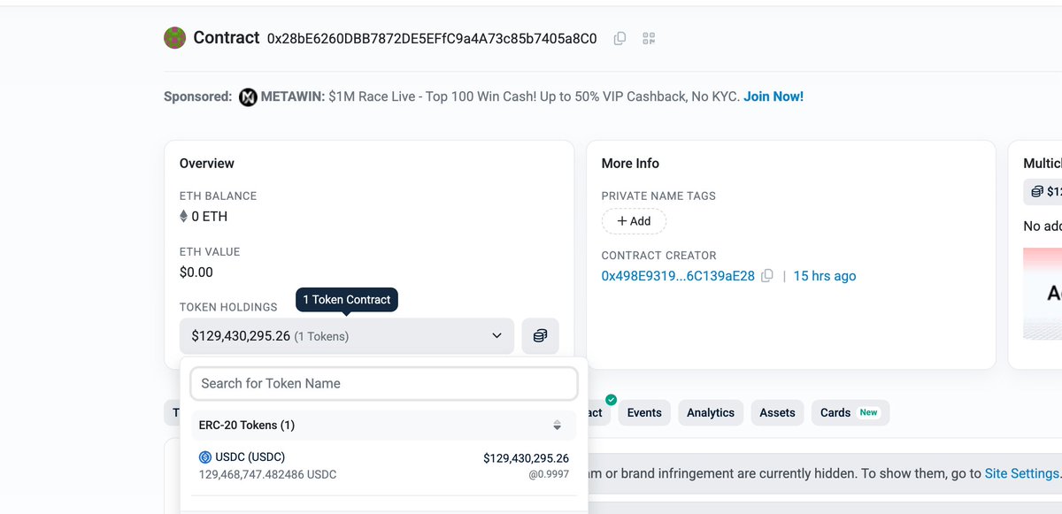Screen dimensions: 1062x514
Task: Collapse the token holdings dropdown
Action: point(496,336)
